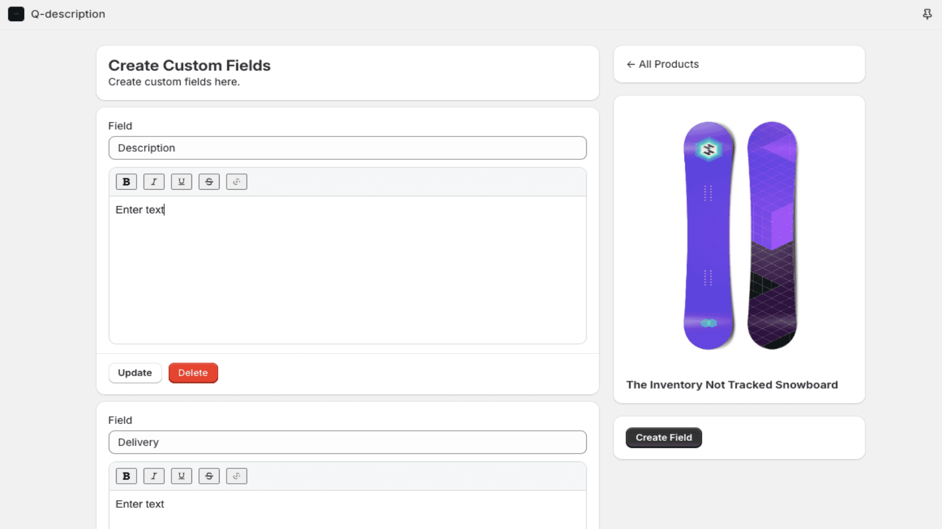Image resolution: width=942 pixels, height=529 pixels.
Task: Insert link in Delivery editor toolbar
Action: 237,476
